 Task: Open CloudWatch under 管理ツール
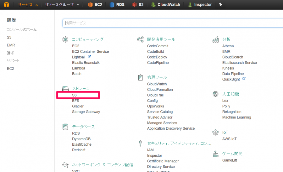157,84
